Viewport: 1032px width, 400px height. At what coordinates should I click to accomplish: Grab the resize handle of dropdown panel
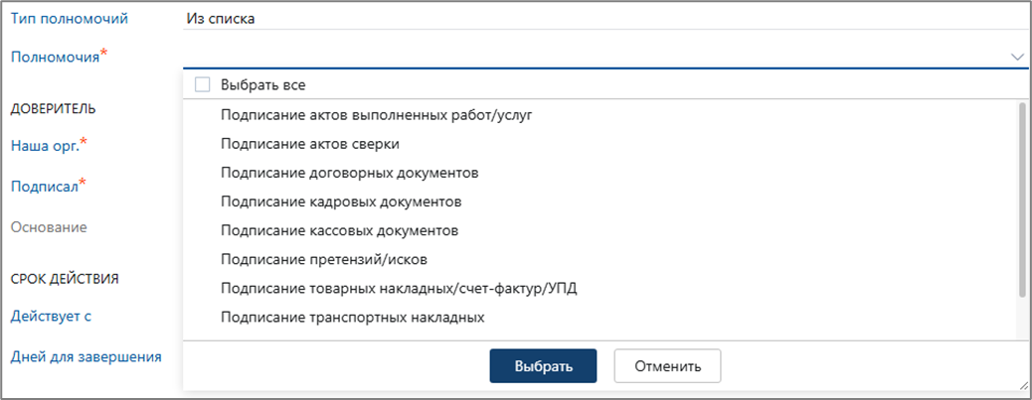(1021, 385)
